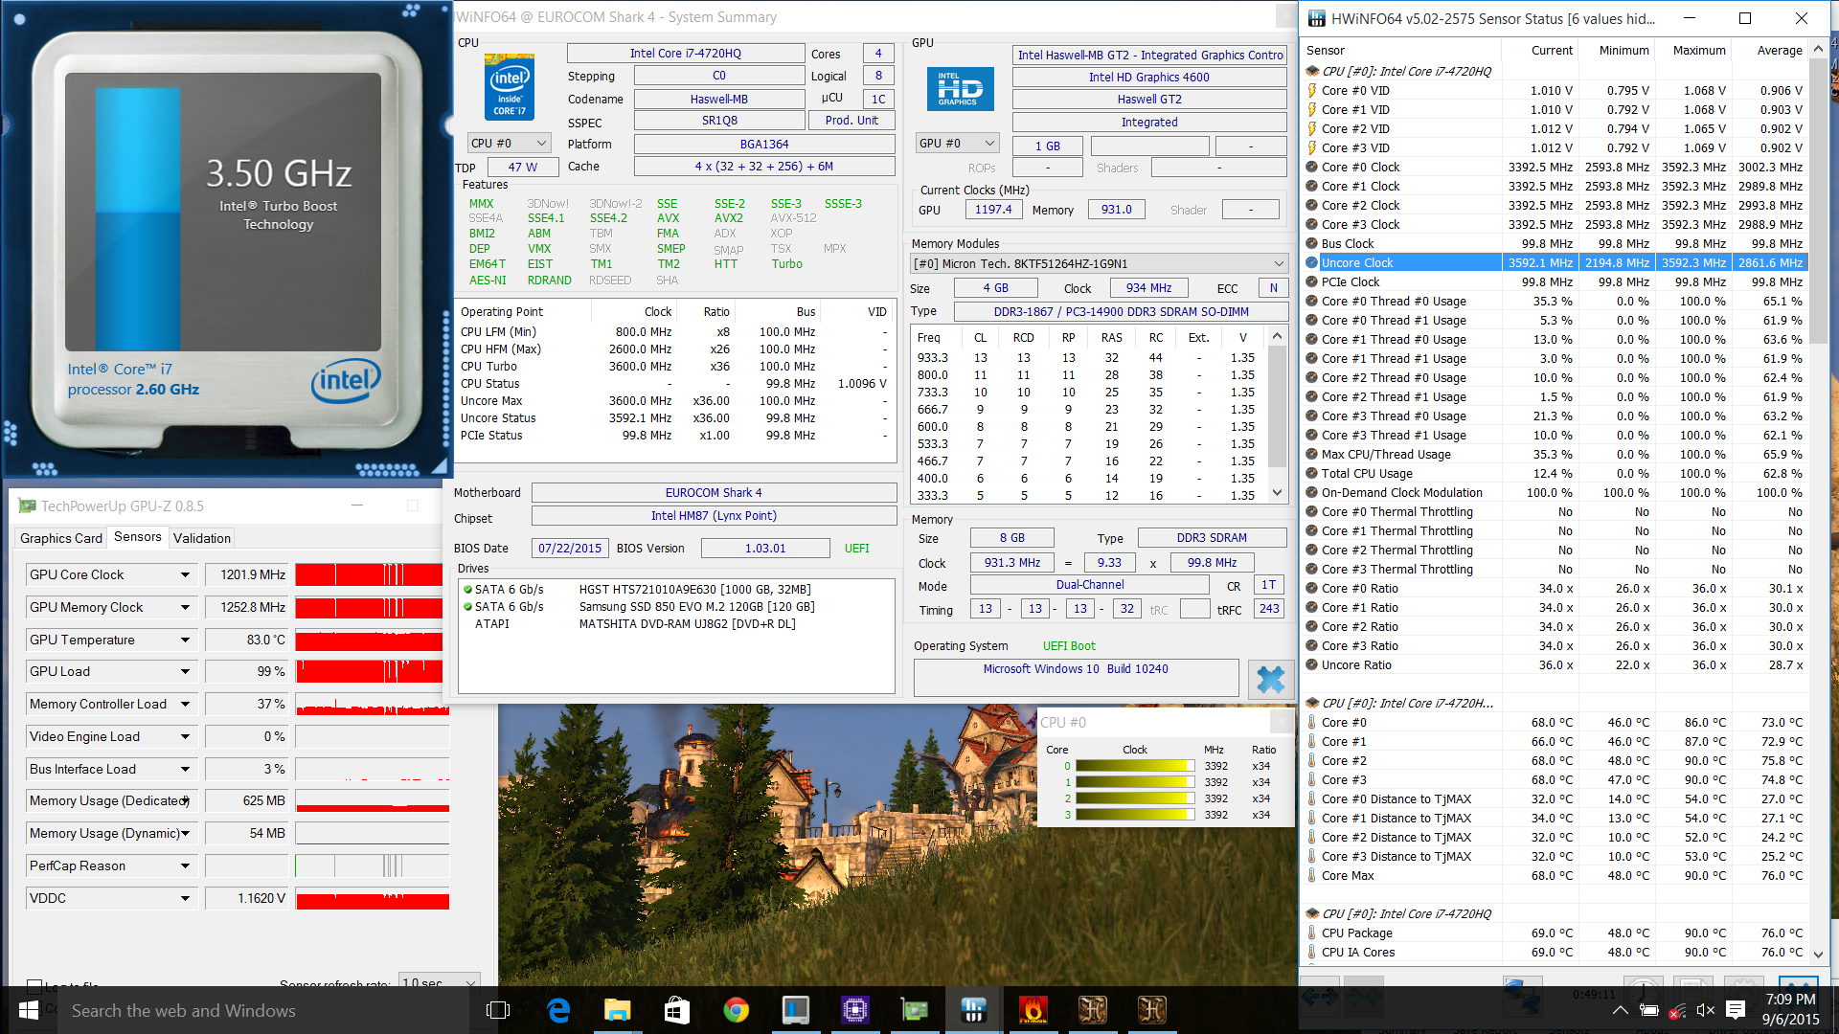Image resolution: width=1839 pixels, height=1034 pixels.
Task: Switch to HWiNFO via its taskbar icon
Action: click(973, 1010)
